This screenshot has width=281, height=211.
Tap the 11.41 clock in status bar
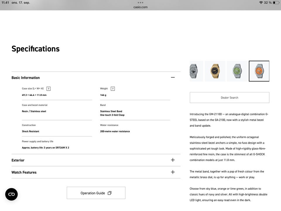(5, 3)
